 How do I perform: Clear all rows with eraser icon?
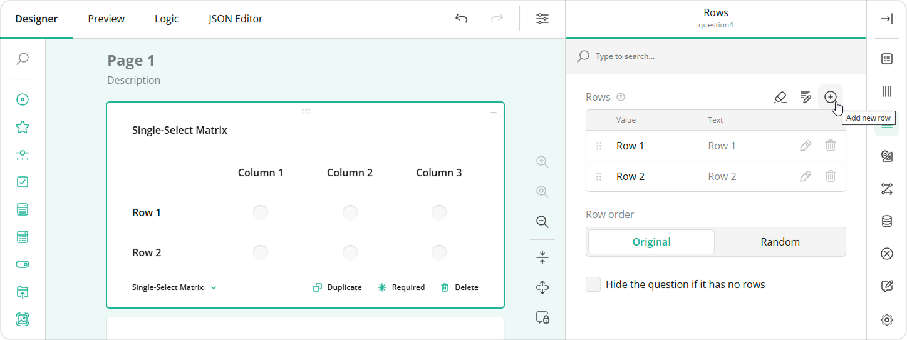tap(780, 97)
